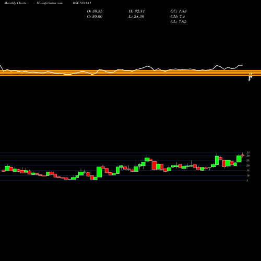Click the 25 price axis label
The width and height of the screenshot is (261, 261).
click(x=248, y=161)
